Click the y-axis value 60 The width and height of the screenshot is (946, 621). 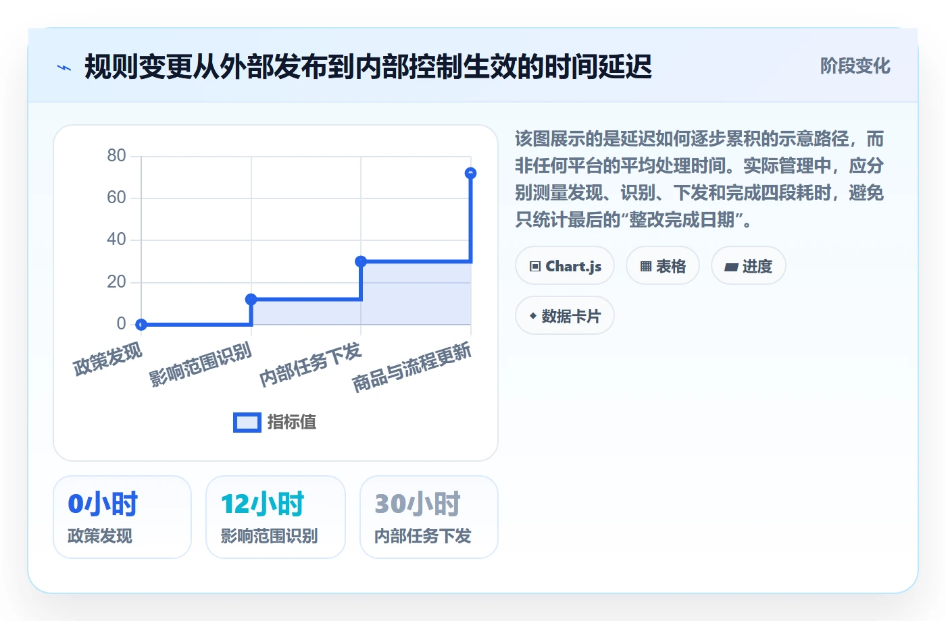click(116, 198)
